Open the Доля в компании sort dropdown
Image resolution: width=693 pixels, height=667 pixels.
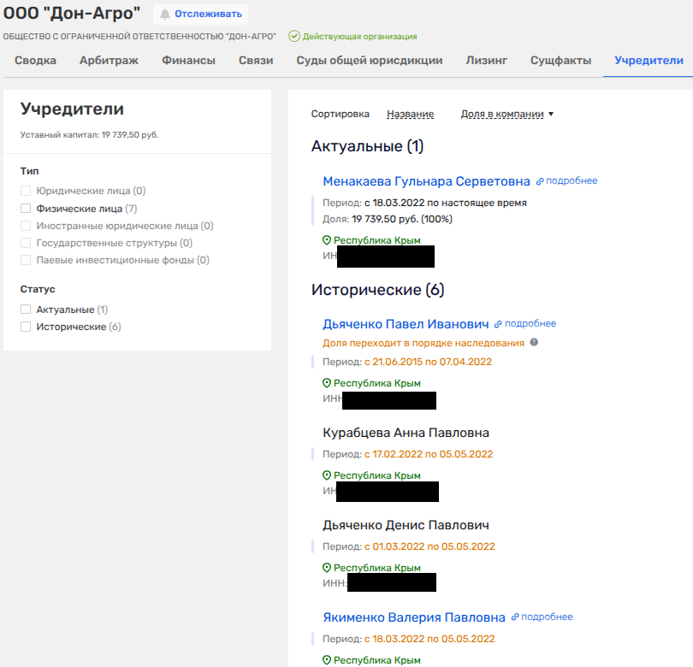click(506, 114)
